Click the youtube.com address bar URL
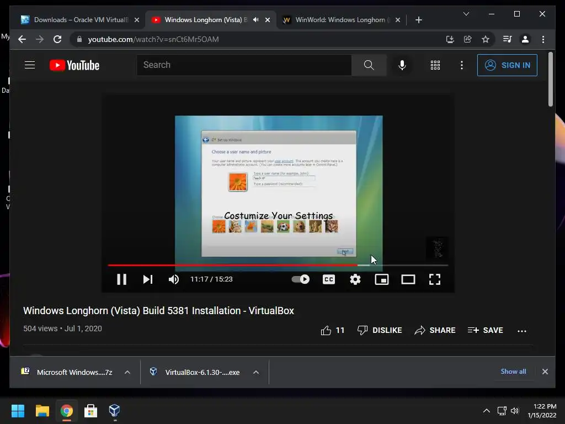565x424 pixels. coord(153,39)
